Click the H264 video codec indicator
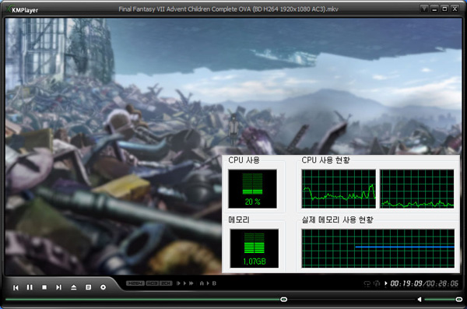 (135, 283)
